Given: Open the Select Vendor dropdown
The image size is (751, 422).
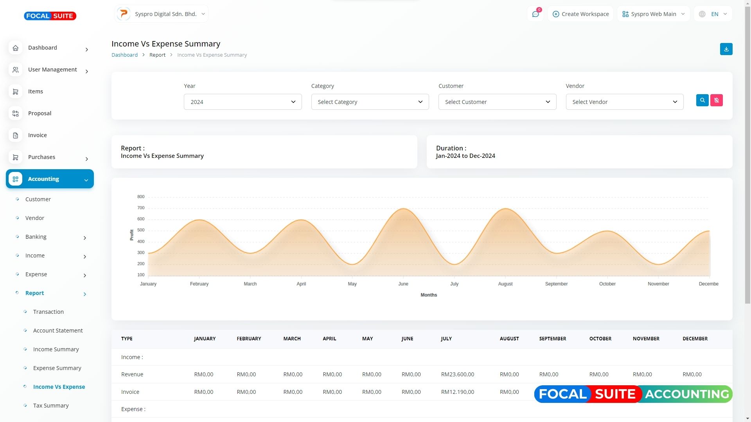Looking at the screenshot, I should click(x=624, y=102).
